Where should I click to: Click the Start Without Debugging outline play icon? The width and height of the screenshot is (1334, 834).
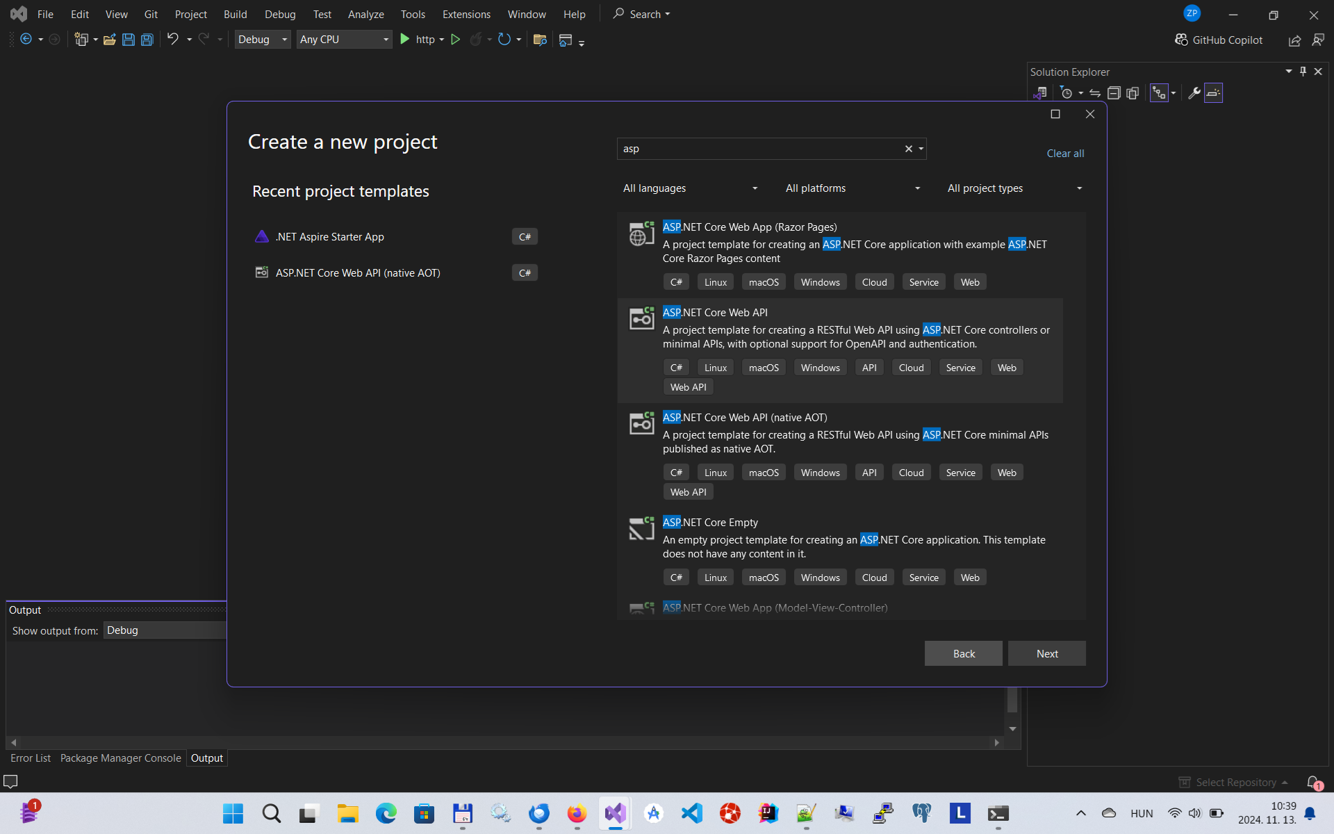456,40
